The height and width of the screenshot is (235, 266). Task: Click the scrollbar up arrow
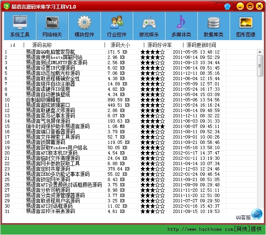click(260, 52)
